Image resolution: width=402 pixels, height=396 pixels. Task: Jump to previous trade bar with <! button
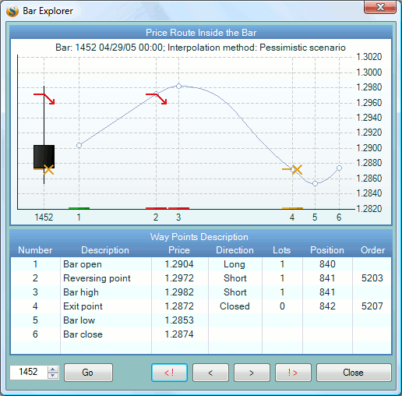pos(169,373)
